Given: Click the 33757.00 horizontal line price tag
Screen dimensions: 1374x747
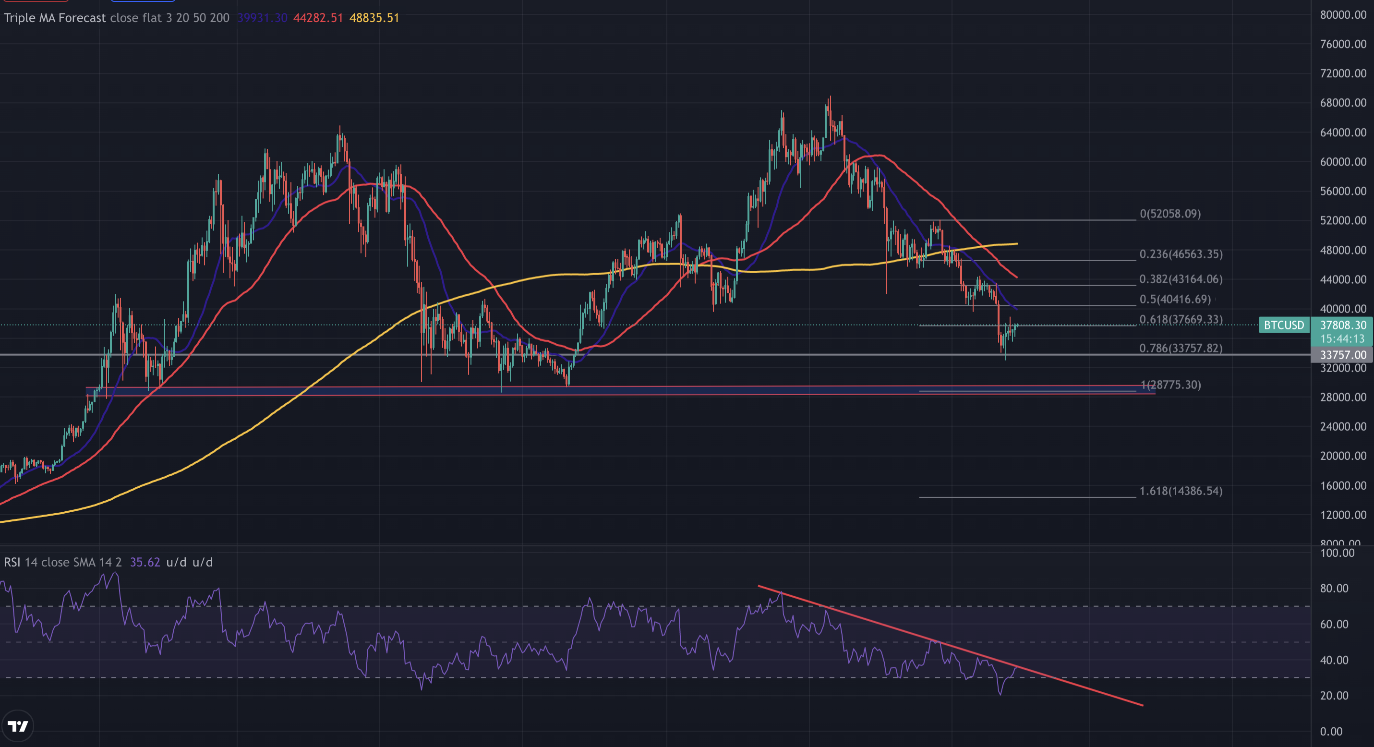Looking at the screenshot, I should (1342, 355).
